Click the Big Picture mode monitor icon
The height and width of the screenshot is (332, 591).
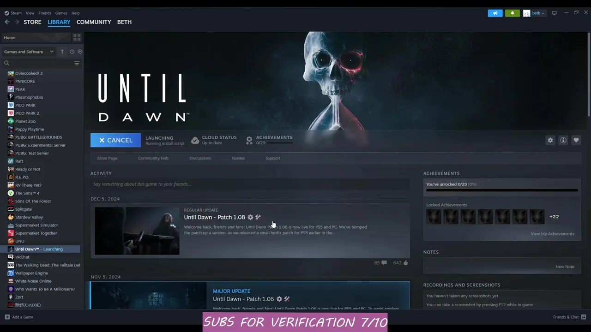pos(555,13)
